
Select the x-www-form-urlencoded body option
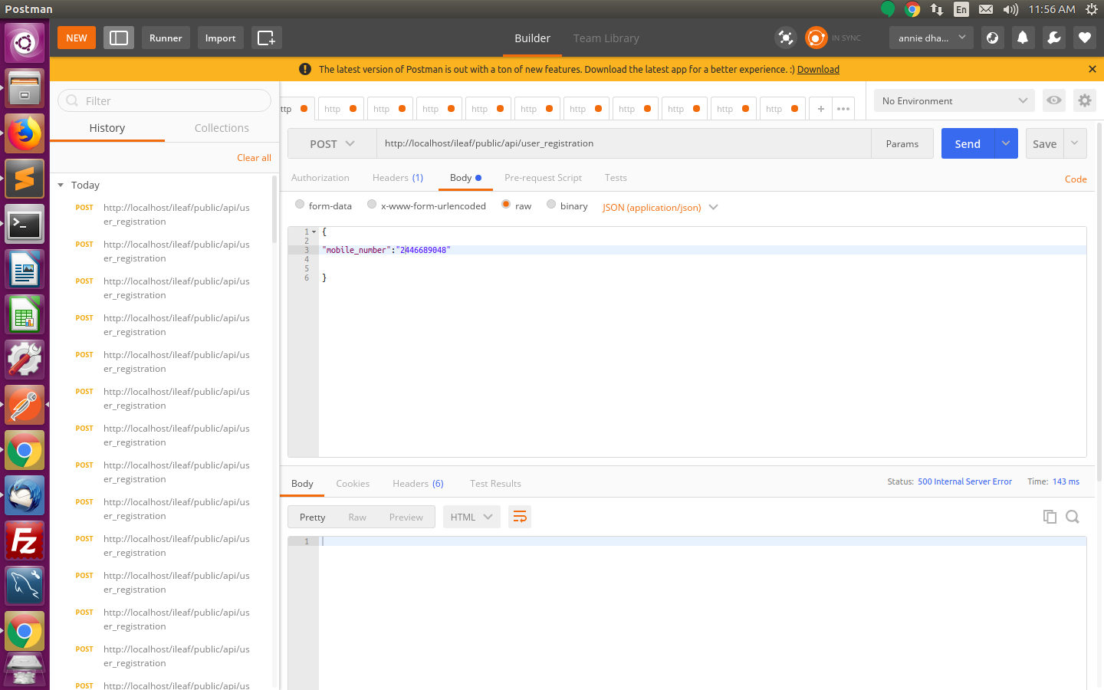pyautogui.click(x=372, y=205)
